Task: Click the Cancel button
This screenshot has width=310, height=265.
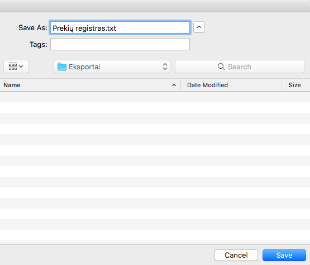Action: point(236,255)
